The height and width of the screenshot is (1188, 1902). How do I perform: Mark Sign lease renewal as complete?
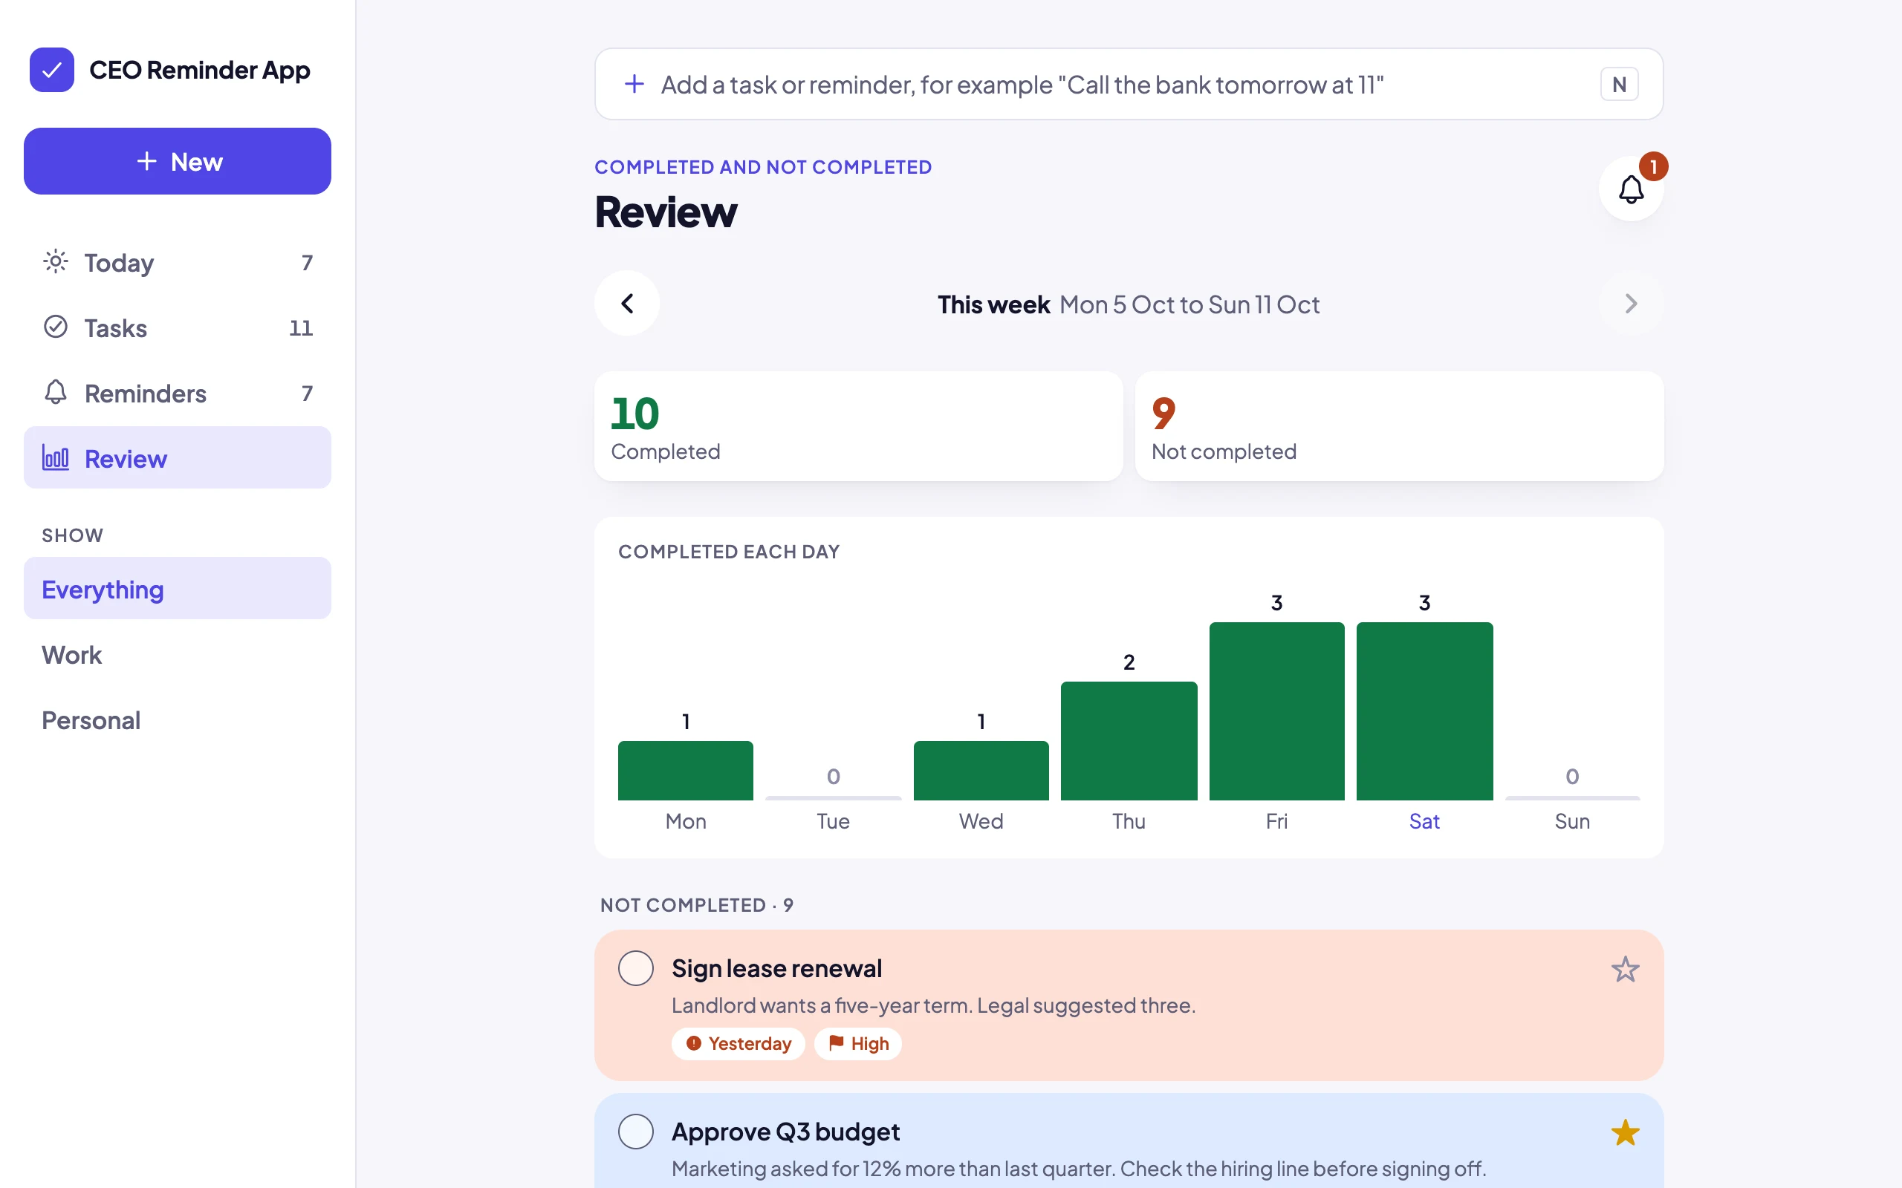[636, 968]
